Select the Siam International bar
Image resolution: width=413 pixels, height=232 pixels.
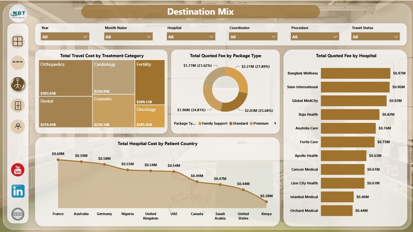(355, 87)
